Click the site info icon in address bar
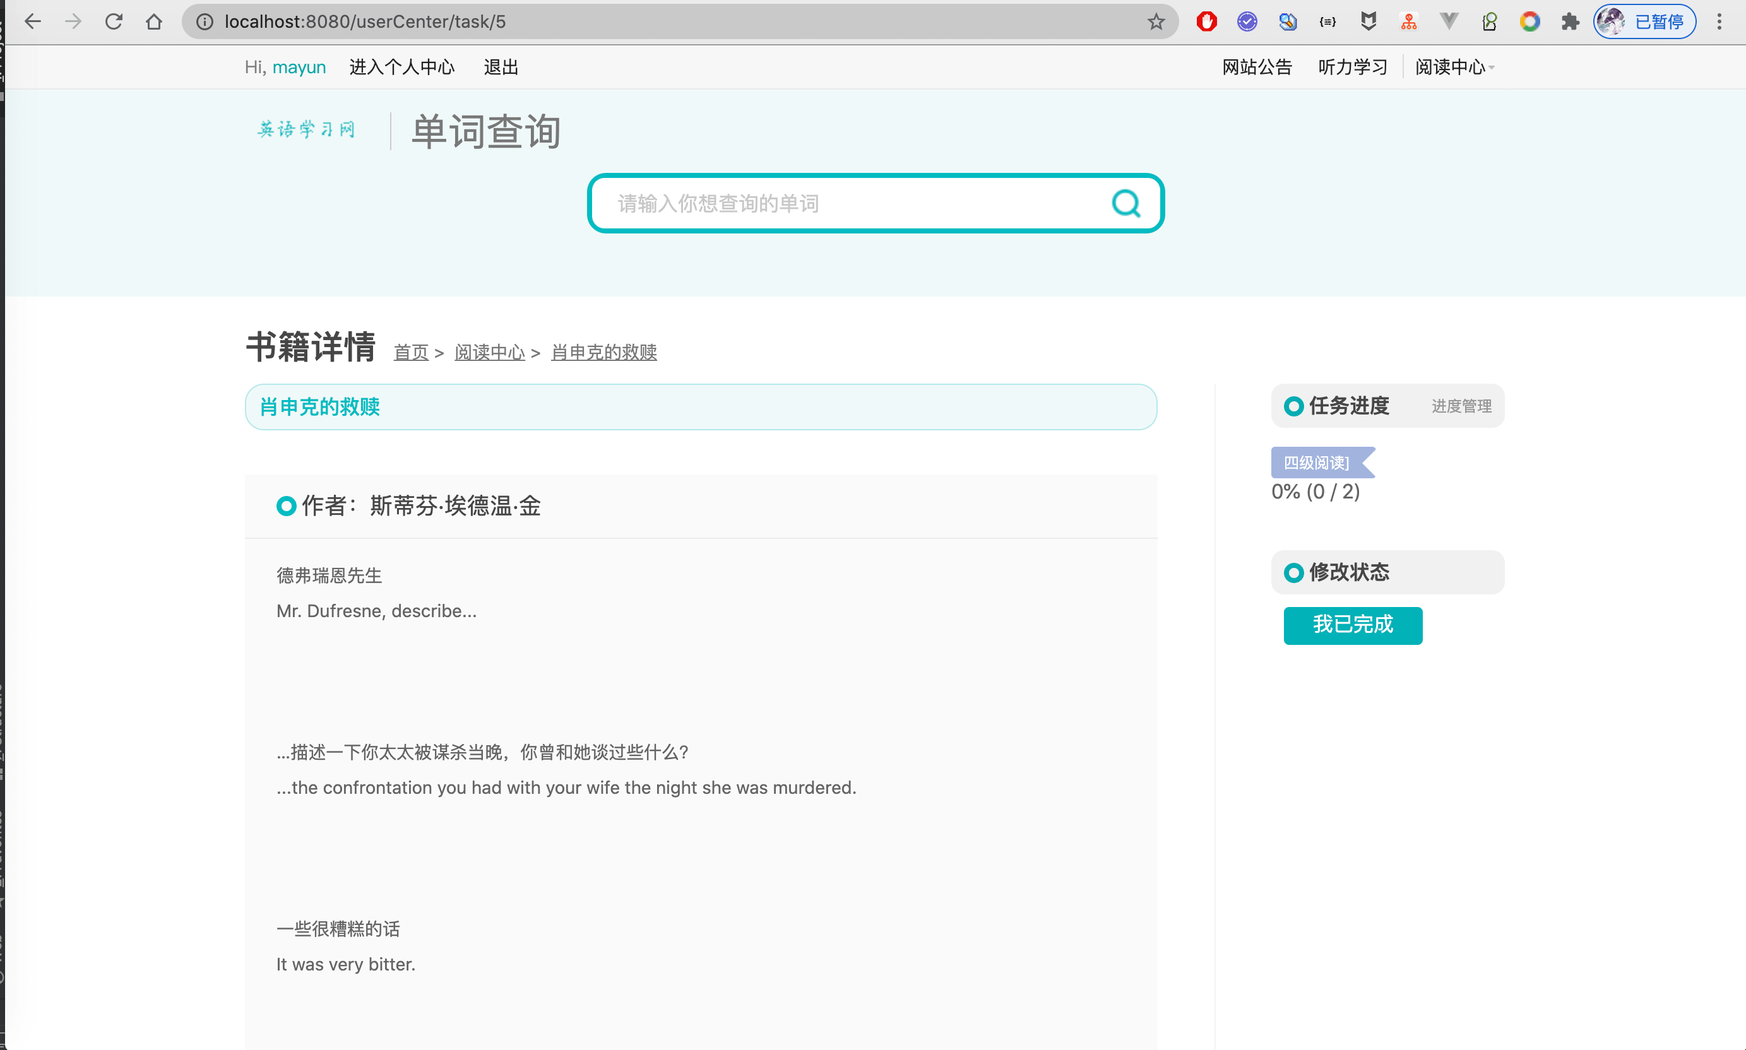The width and height of the screenshot is (1746, 1050). click(x=205, y=22)
